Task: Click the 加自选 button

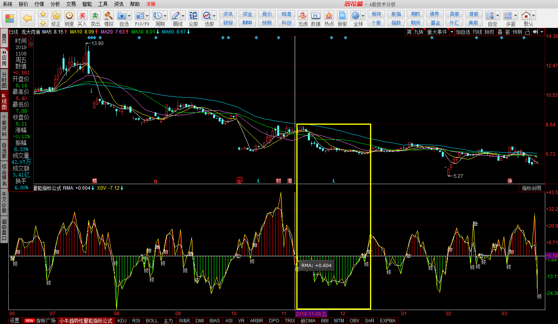Action: coord(463,32)
